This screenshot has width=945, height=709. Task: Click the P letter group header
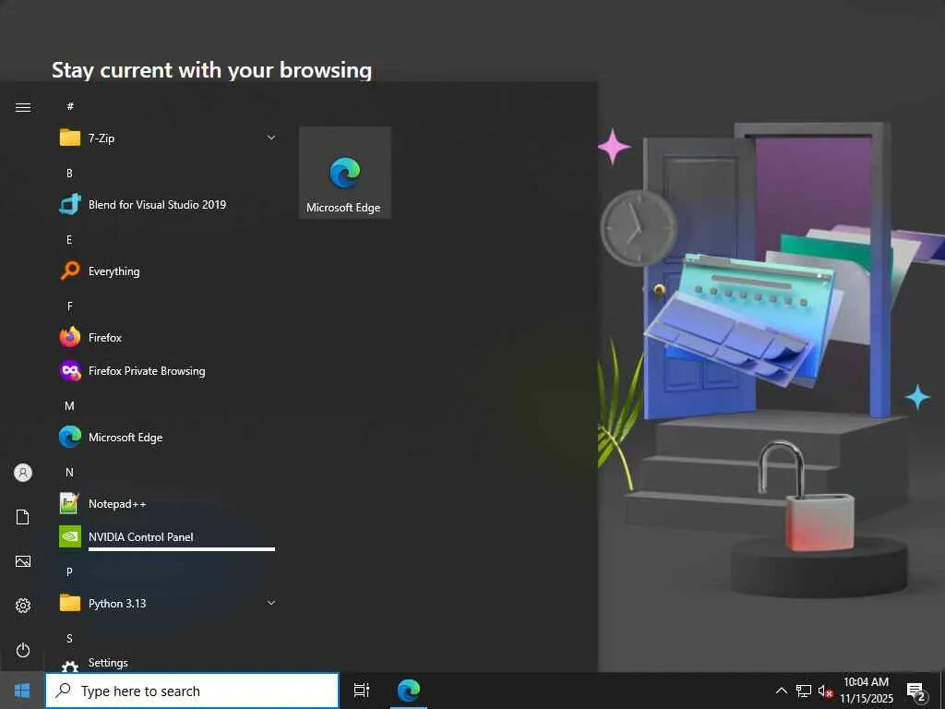[x=69, y=571]
